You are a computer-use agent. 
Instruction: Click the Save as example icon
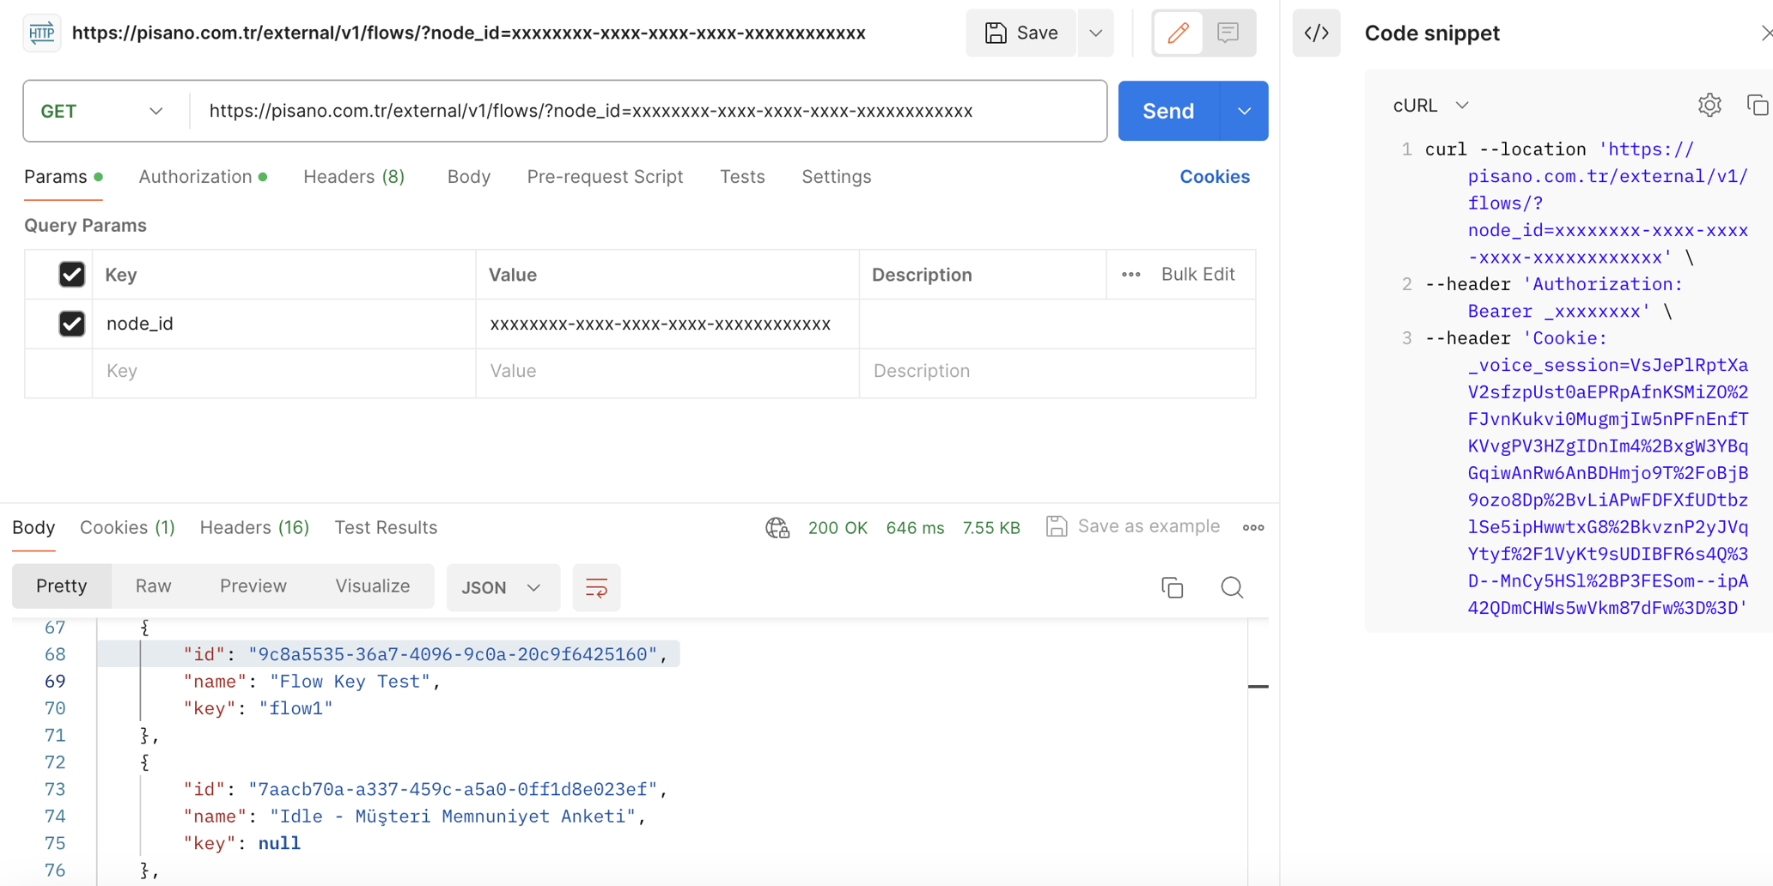point(1057,526)
